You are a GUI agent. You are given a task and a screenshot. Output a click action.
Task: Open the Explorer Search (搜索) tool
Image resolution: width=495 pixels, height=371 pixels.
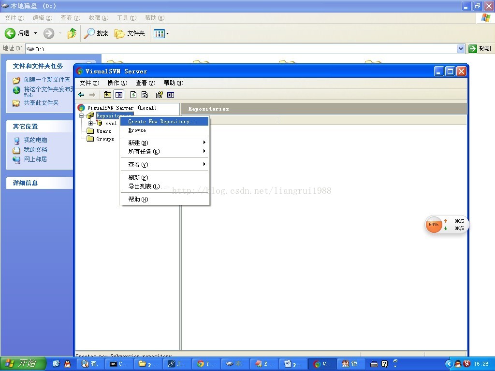[96, 33]
